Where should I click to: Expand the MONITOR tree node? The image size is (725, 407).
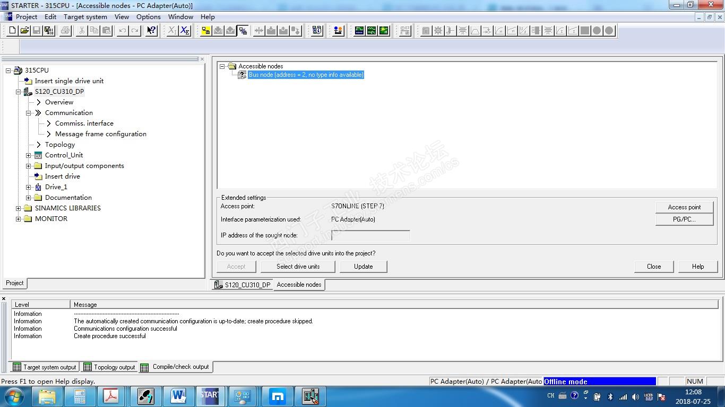point(19,219)
